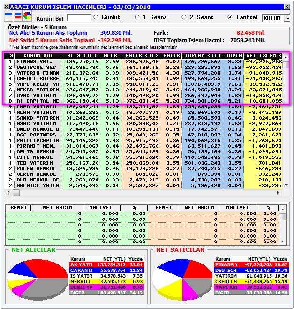Click the horizontal scrollbar thumb
This screenshot has width=294, height=309.
16,193
